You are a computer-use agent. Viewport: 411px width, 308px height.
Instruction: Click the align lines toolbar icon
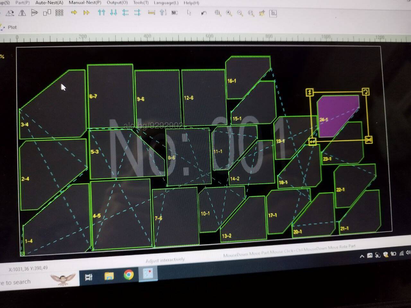tap(34, 13)
